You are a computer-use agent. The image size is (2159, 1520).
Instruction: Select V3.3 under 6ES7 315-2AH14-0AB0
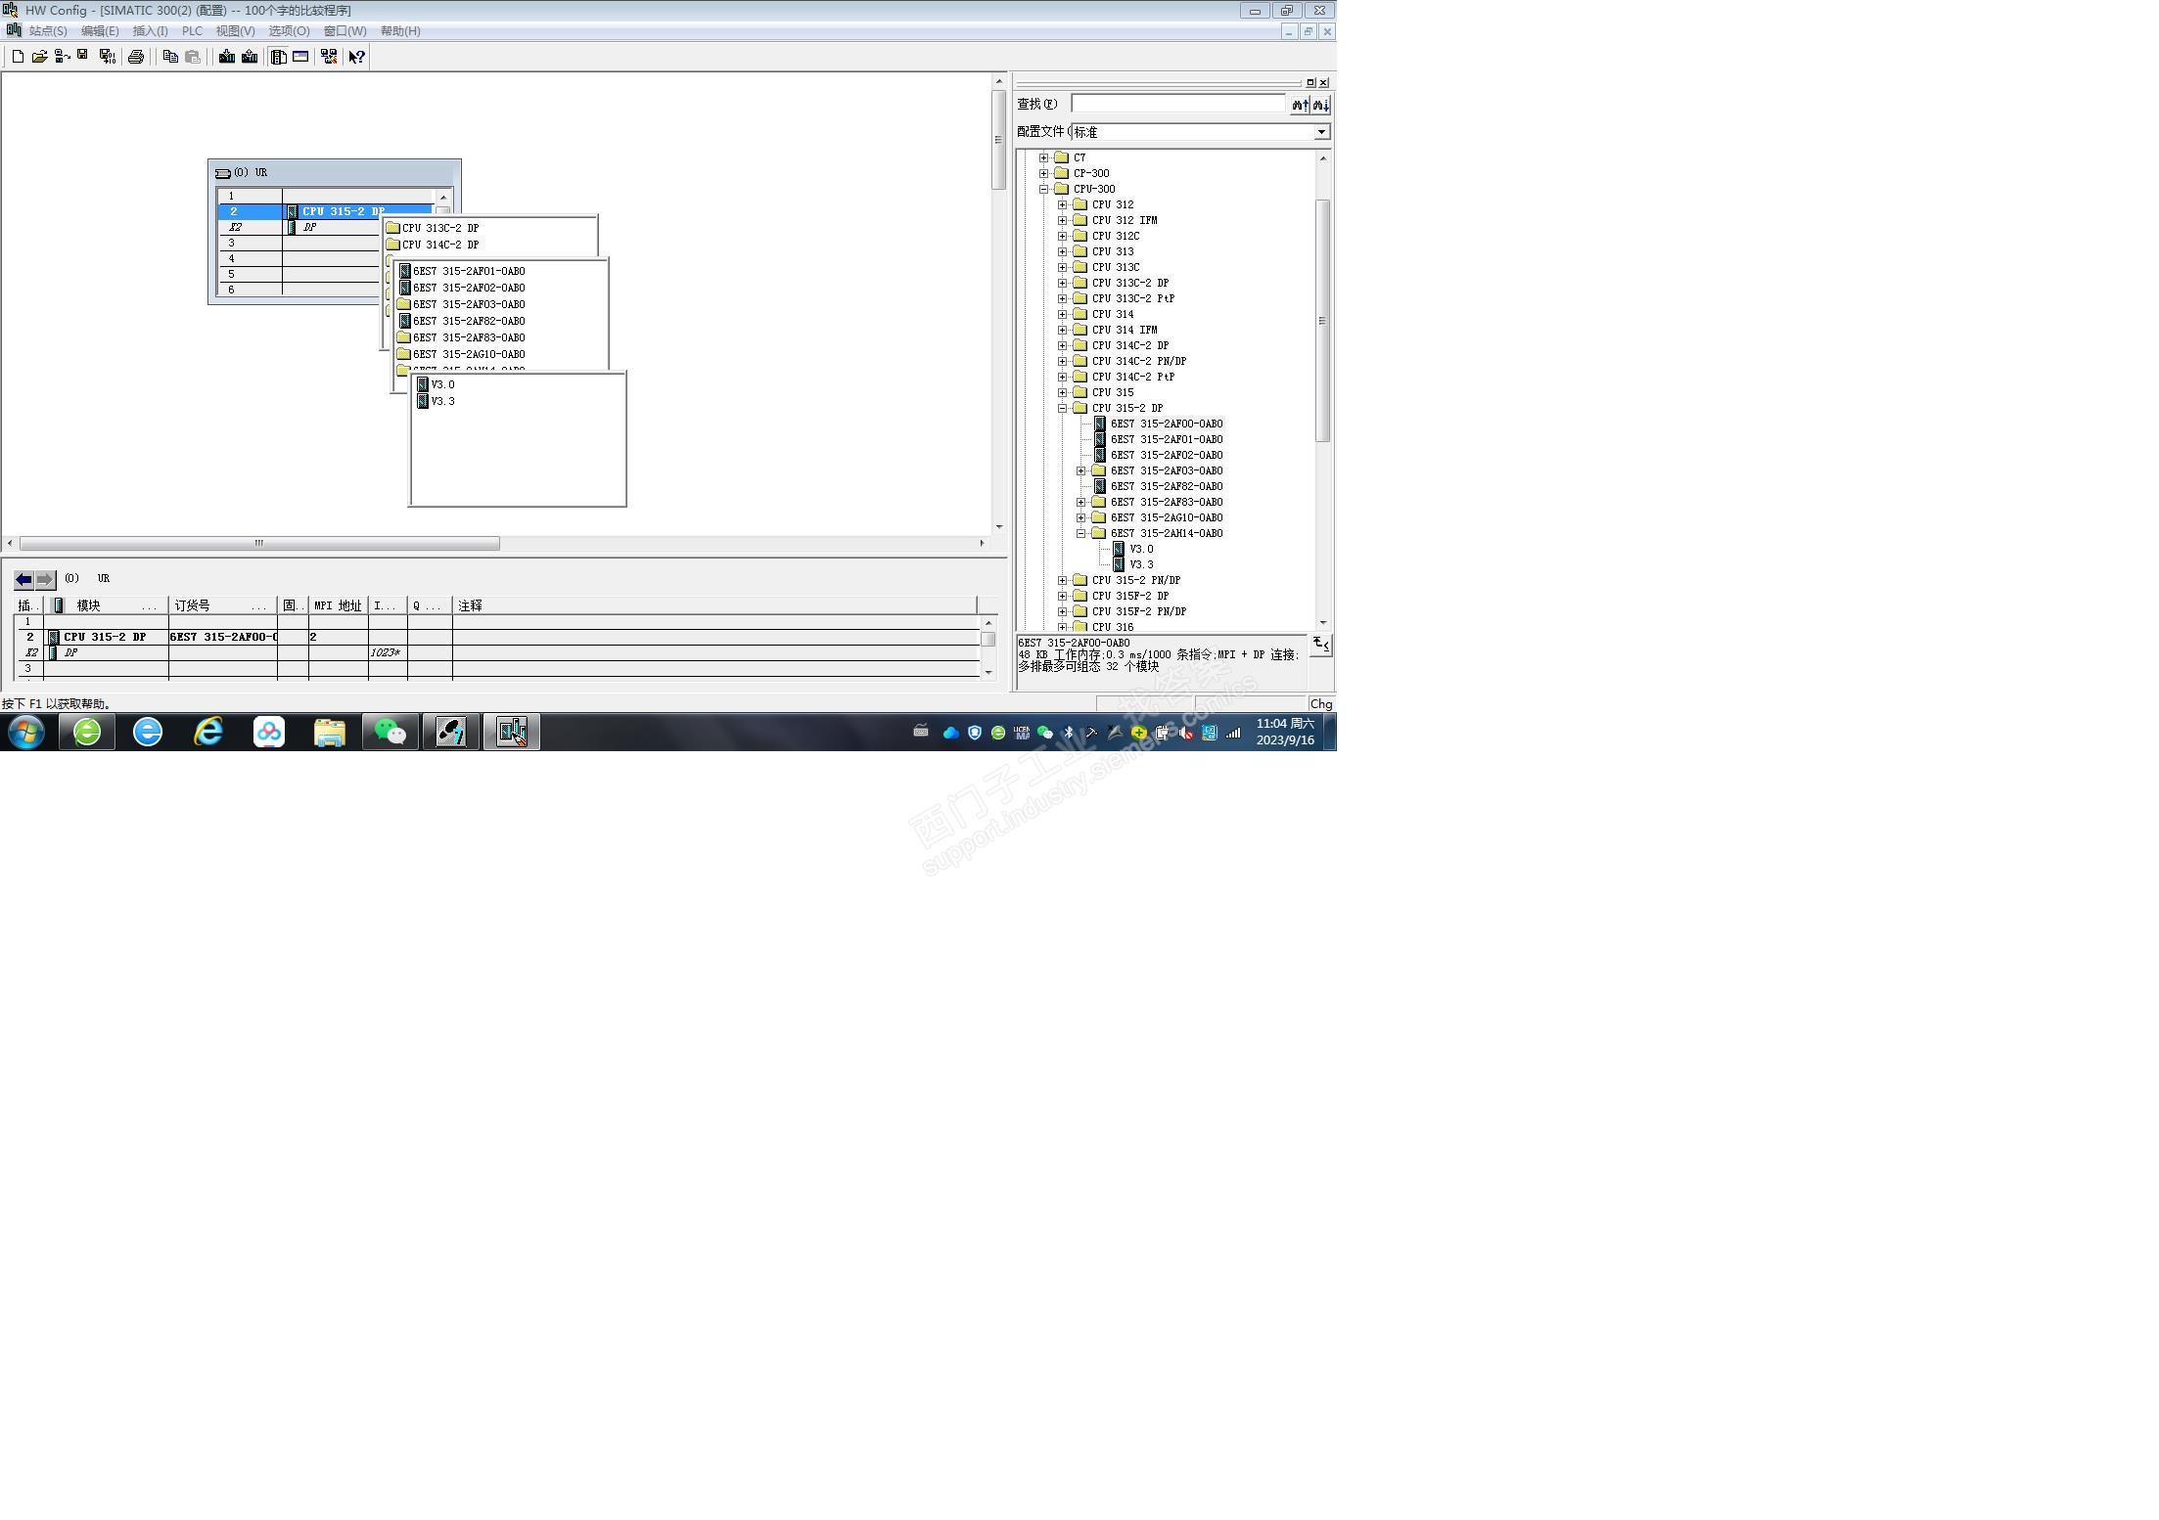(1141, 564)
